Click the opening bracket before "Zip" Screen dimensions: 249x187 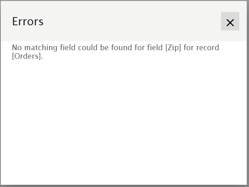pyautogui.click(x=167, y=48)
